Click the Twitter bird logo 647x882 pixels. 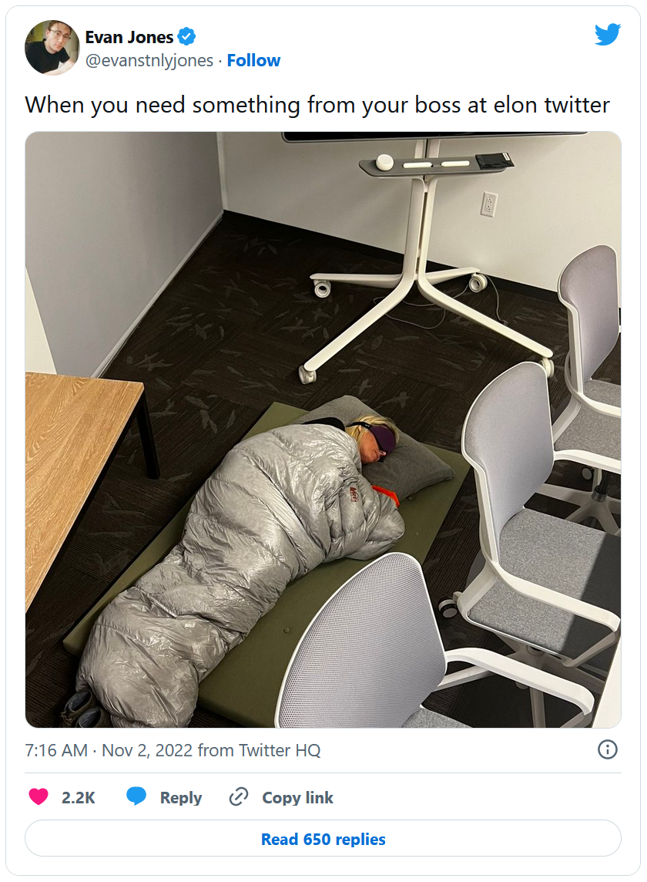click(x=608, y=35)
